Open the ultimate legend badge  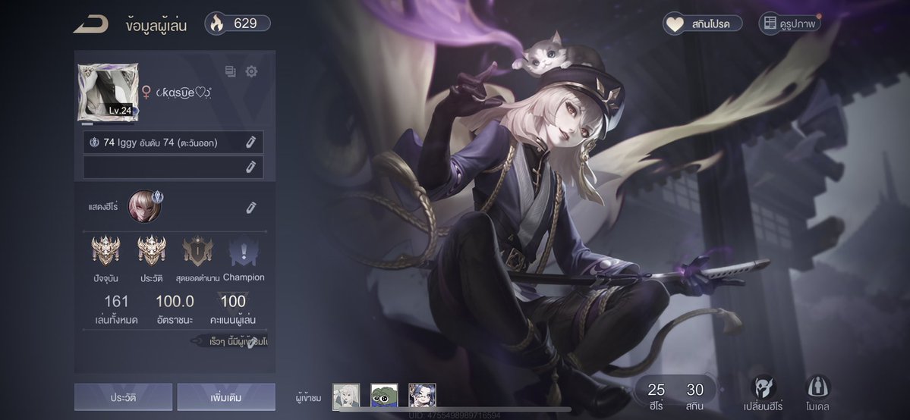click(197, 251)
